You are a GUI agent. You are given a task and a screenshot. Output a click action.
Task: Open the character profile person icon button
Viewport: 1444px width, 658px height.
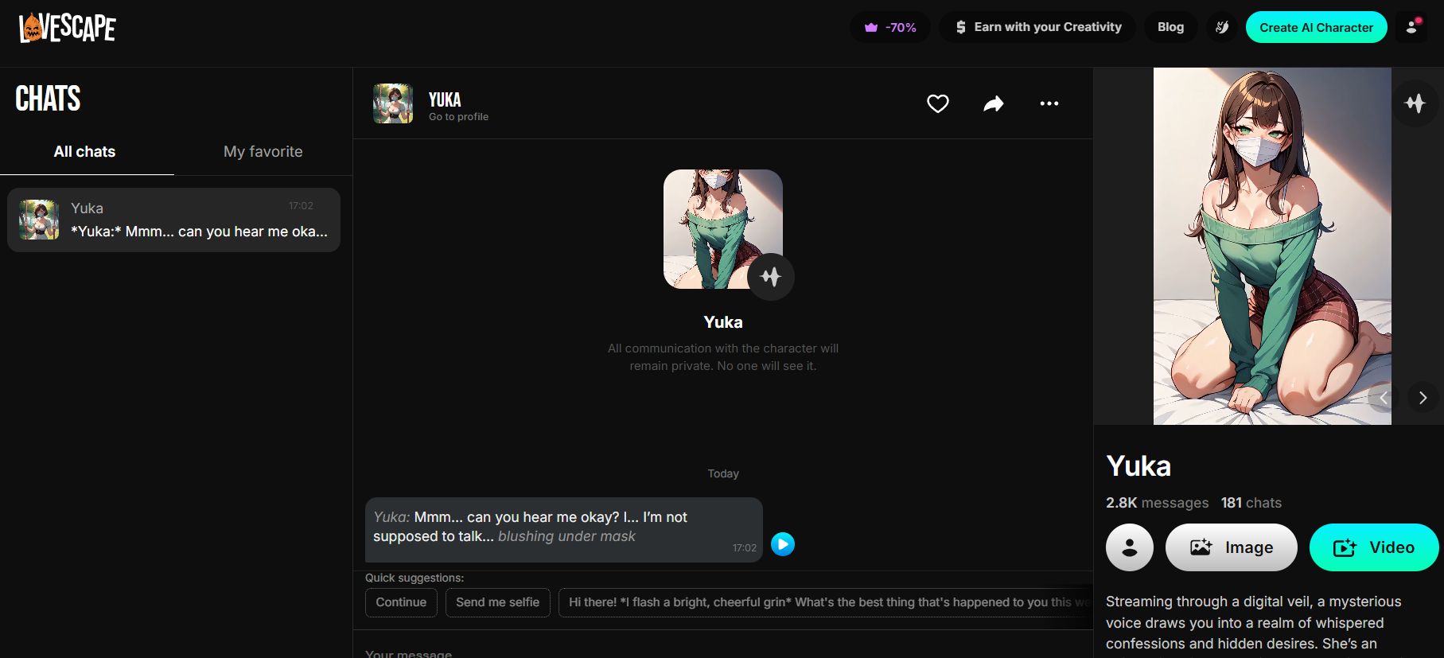(1129, 547)
